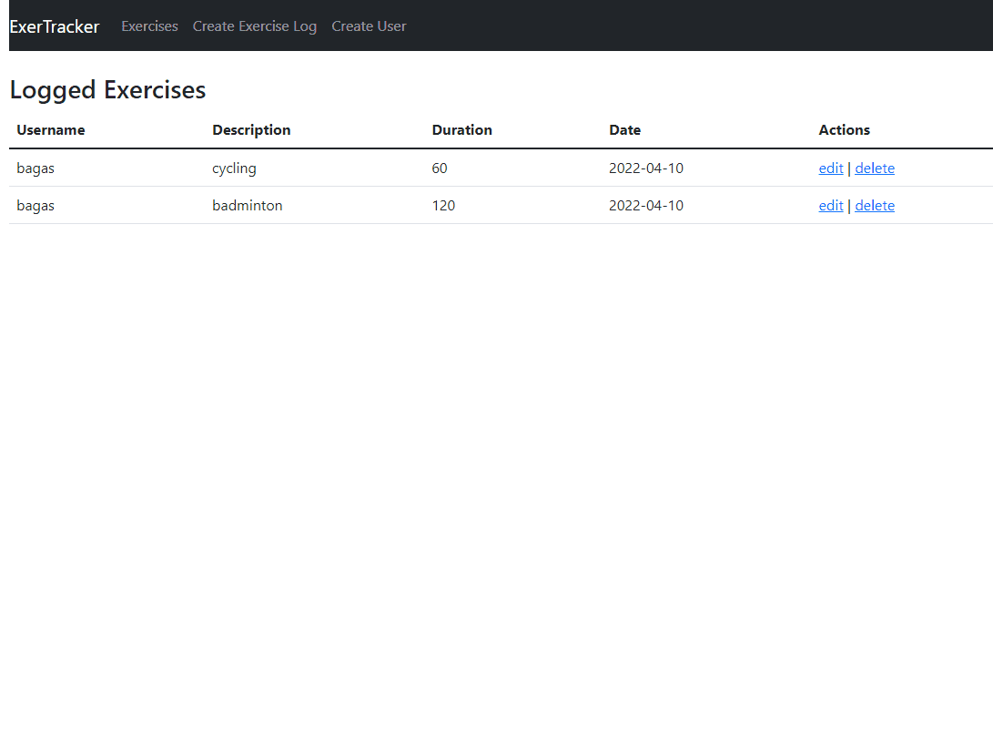Click the 60 duration value
Screen dimensions: 993x745
tap(440, 168)
